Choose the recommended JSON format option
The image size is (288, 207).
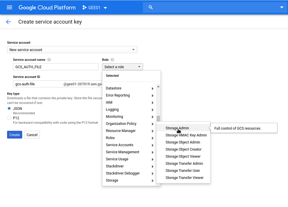(9, 108)
